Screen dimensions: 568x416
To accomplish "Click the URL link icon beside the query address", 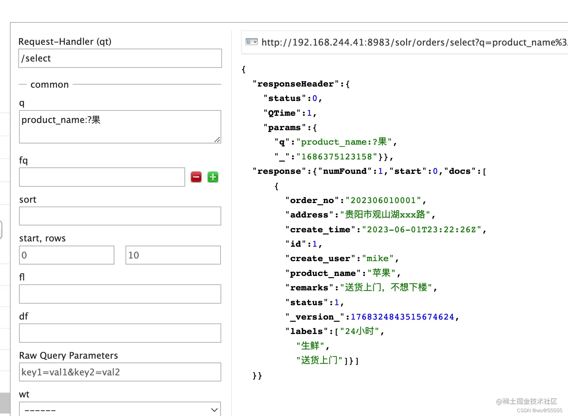I will pyautogui.click(x=251, y=42).
